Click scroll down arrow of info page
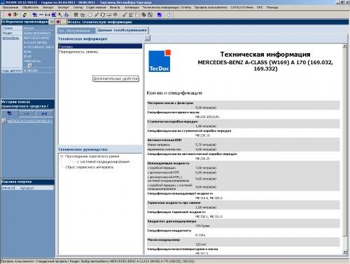Image resolution: width=350 pixels, height=264 pixels. [x=344, y=252]
